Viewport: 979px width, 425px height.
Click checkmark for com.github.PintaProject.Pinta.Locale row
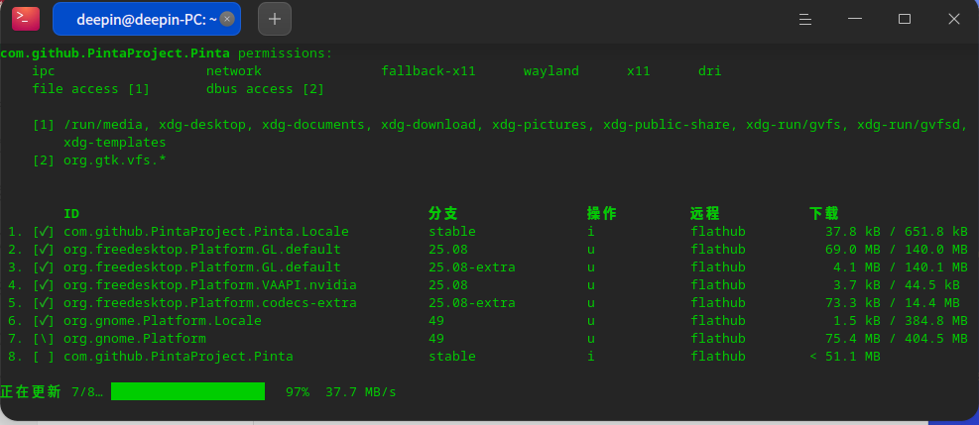tap(44, 232)
